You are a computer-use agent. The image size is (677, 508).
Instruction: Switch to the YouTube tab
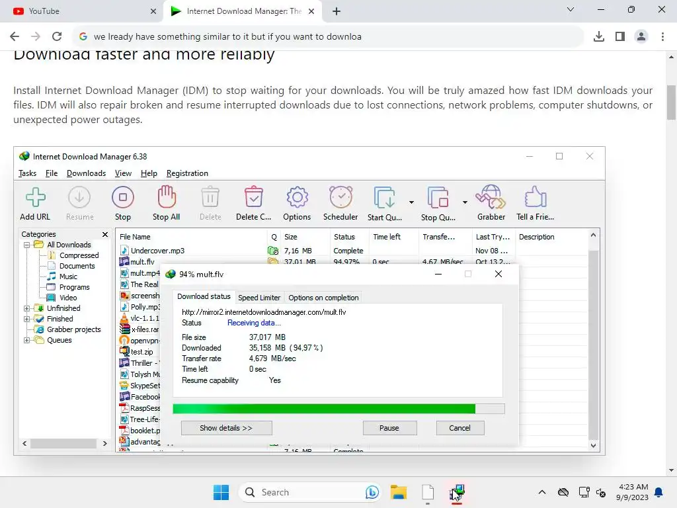click(82, 11)
